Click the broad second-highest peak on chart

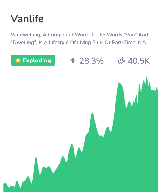(119, 83)
